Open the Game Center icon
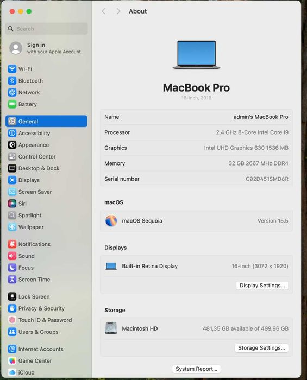 pos(12,360)
